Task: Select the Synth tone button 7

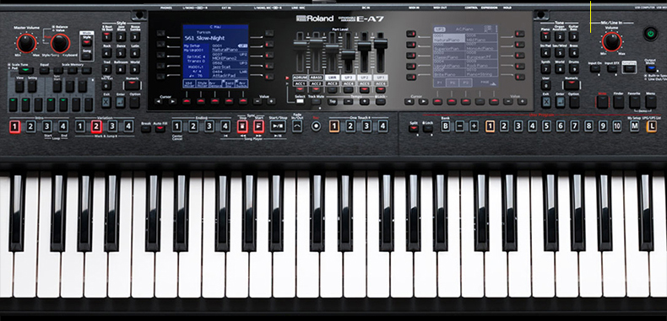Action: tap(545, 69)
